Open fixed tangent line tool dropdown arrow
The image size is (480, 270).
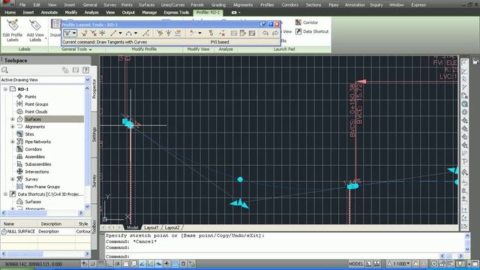120,33
